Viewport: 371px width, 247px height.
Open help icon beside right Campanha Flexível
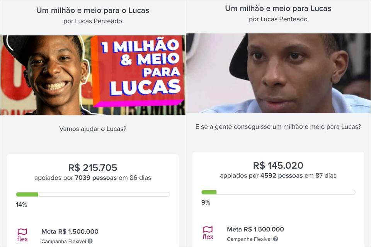[x=276, y=239]
